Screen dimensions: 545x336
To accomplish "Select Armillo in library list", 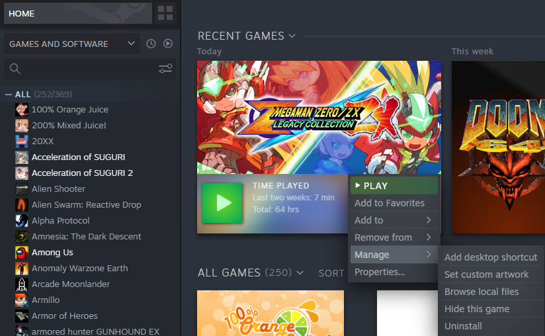I will [46, 300].
